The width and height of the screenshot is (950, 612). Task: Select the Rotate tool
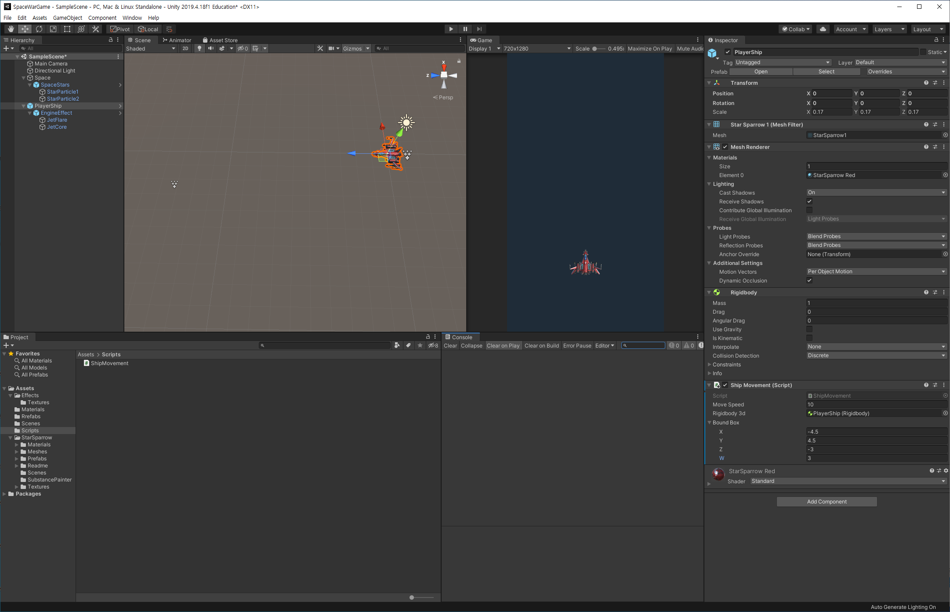click(39, 29)
